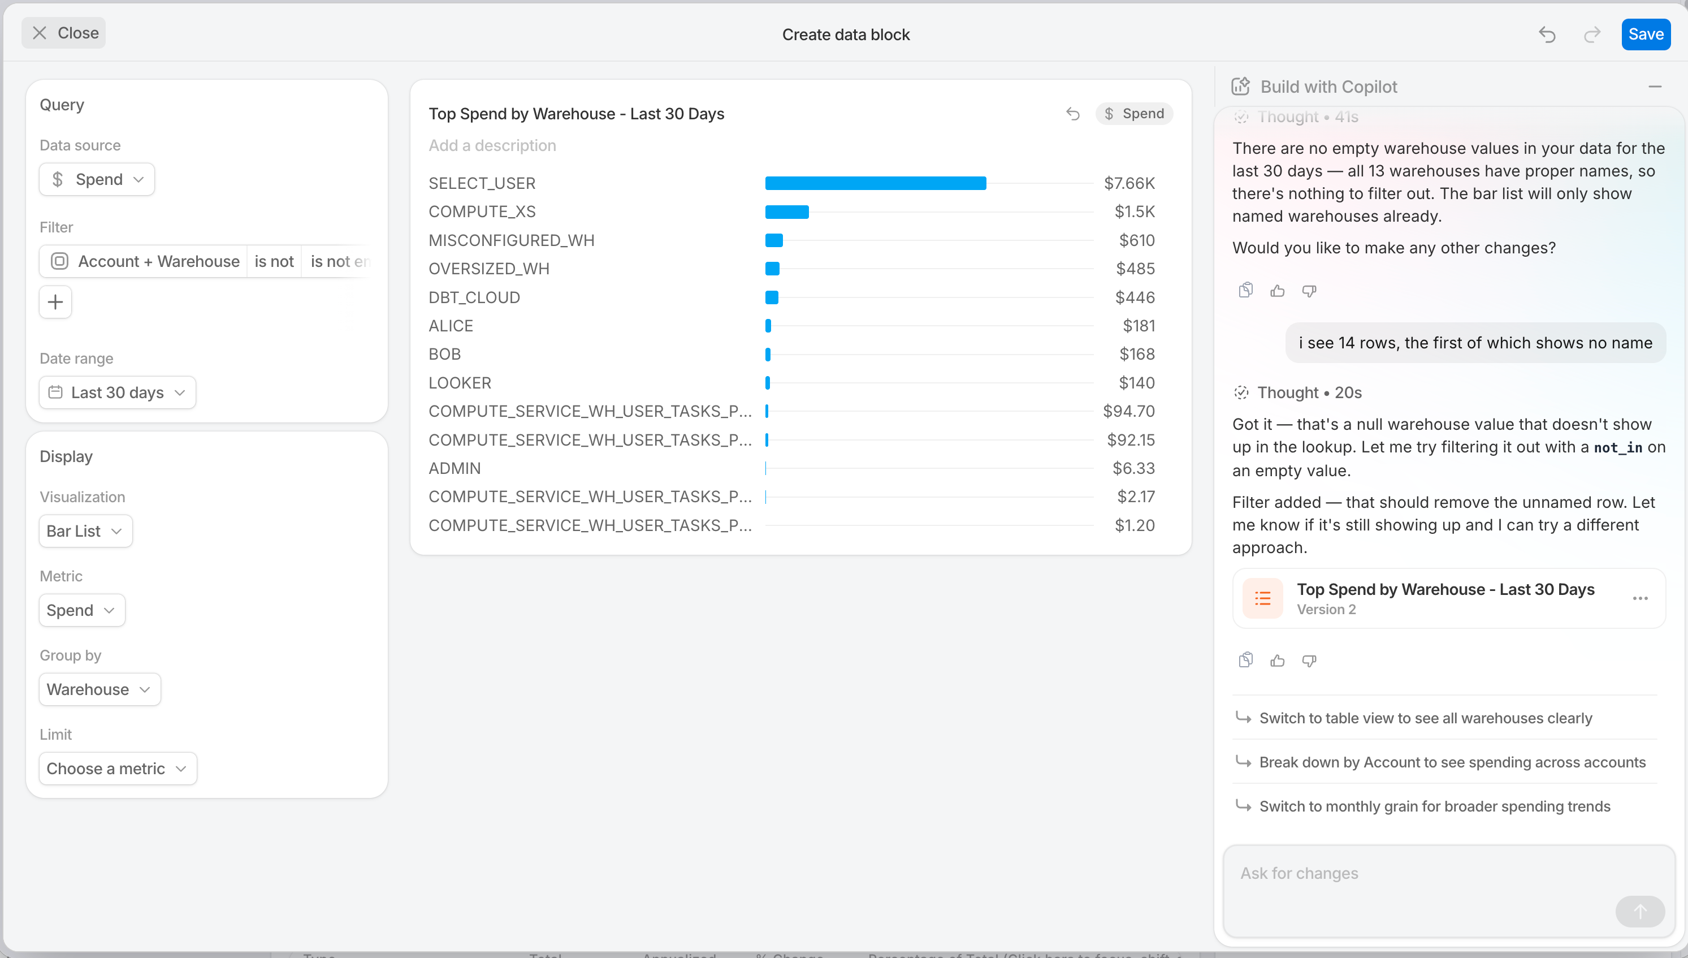Thumbs up the latest Copilot reply
This screenshot has height=958, width=1688.
tap(1277, 660)
